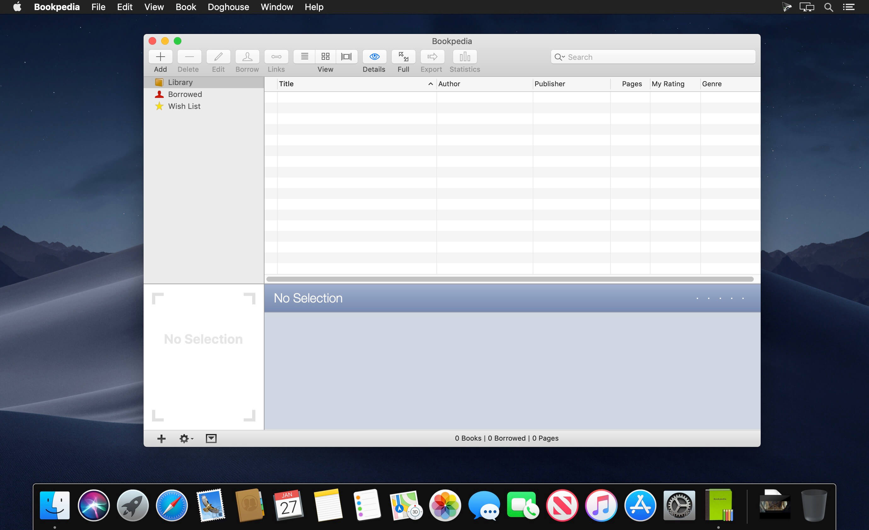
Task: Open the Doghouse menu
Action: pyautogui.click(x=228, y=7)
